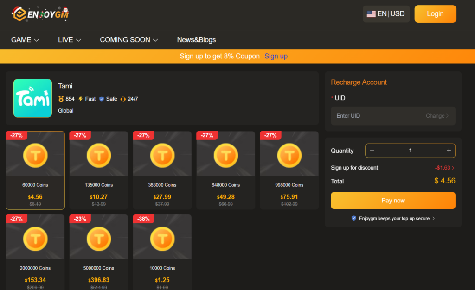Click the US flag icon

[x=371, y=13]
